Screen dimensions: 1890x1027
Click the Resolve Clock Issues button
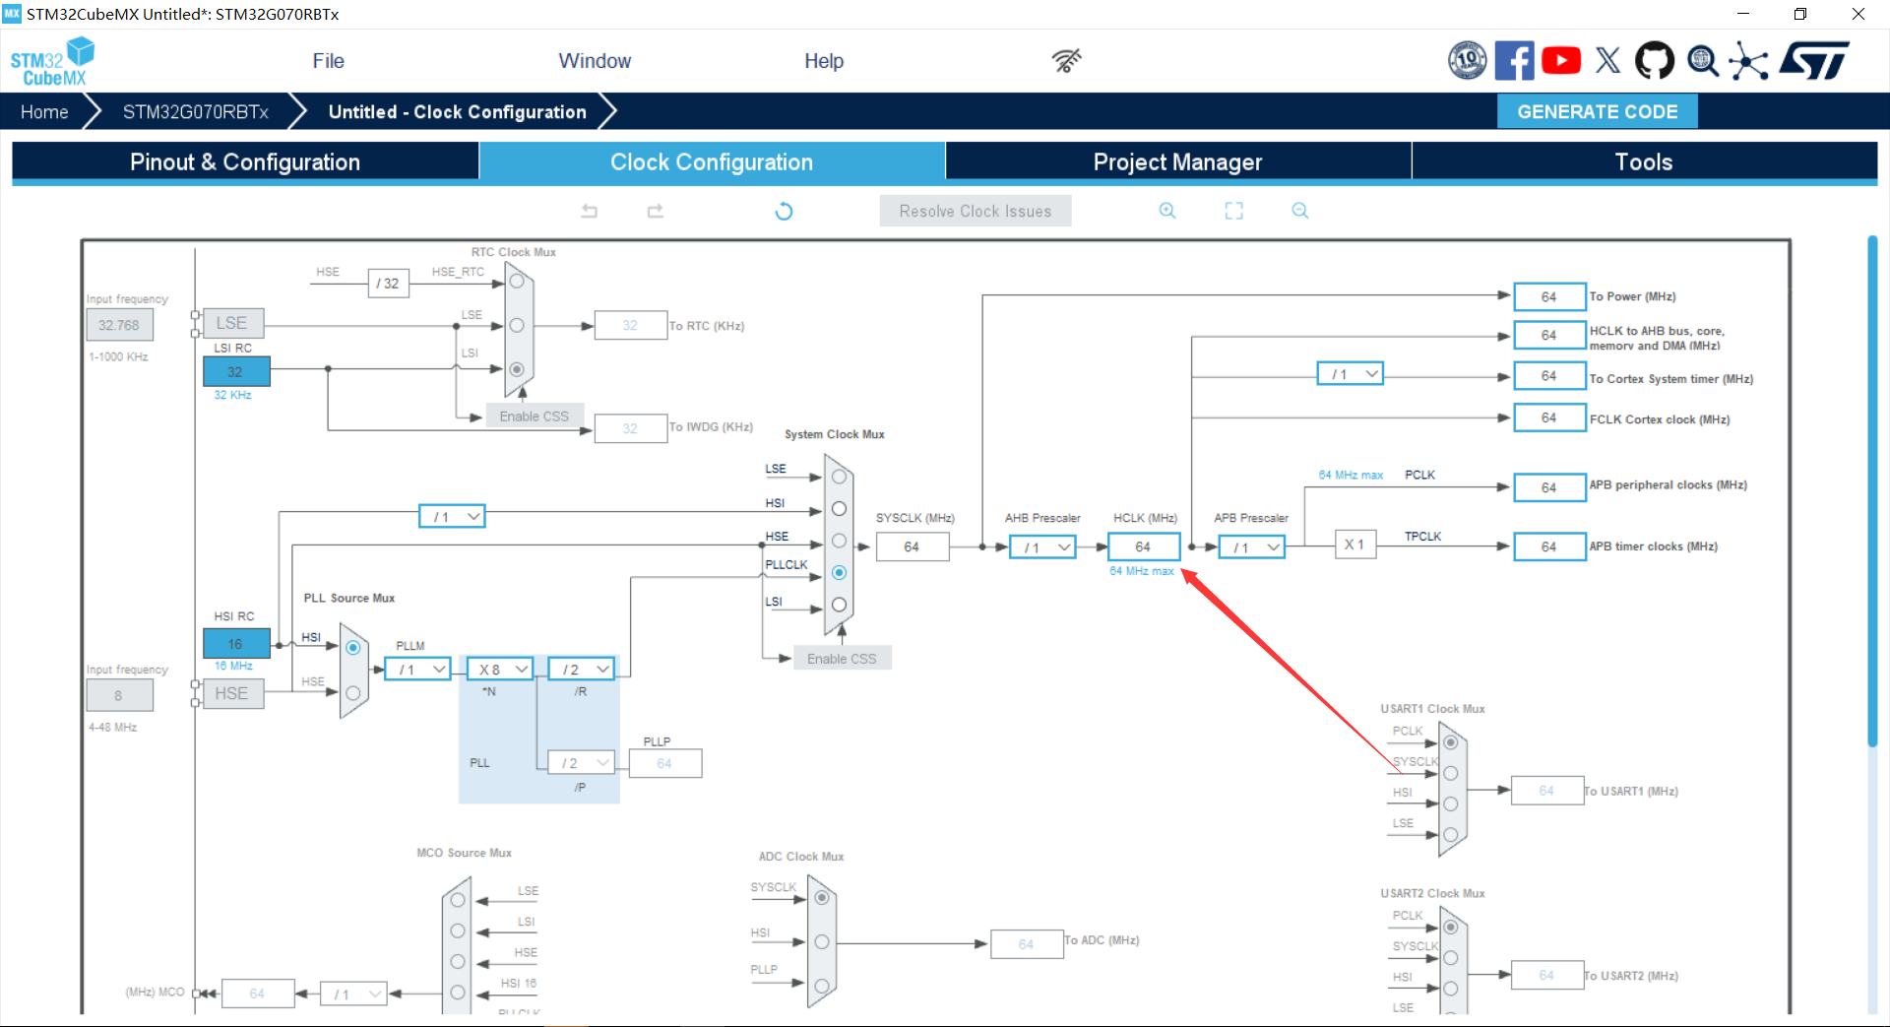pyautogui.click(x=975, y=212)
